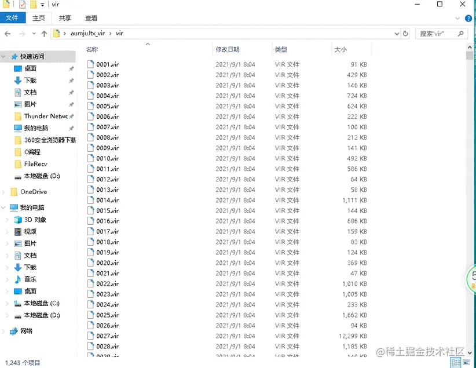Click the Back navigation arrow
Image resolution: width=476 pixels, height=368 pixels.
coord(8,34)
